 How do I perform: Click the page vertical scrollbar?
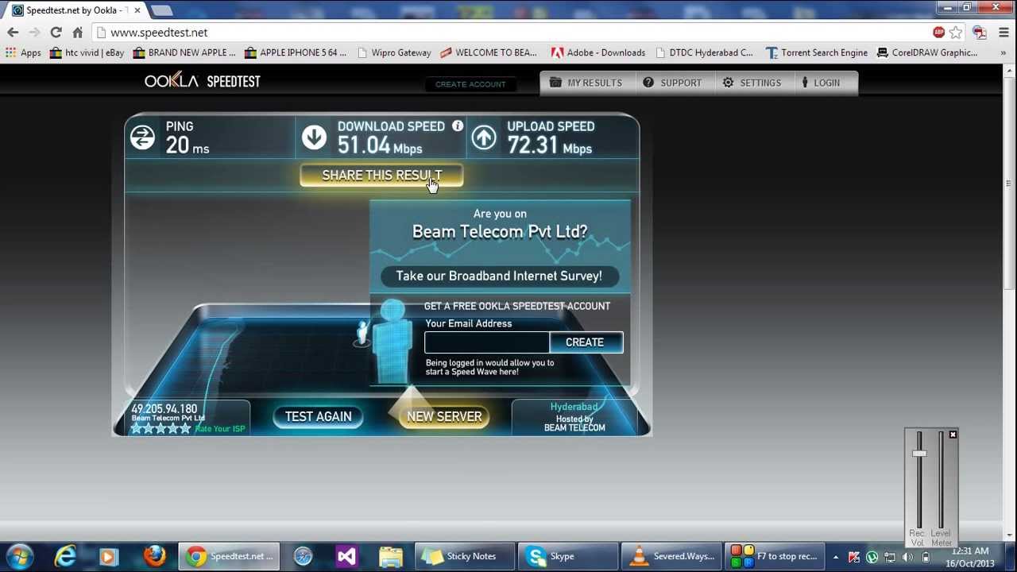pyautogui.click(x=1008, y=183)
